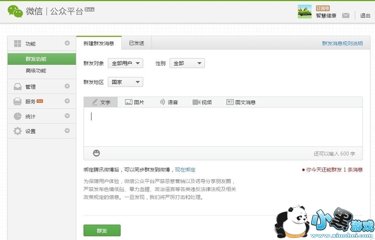The width and height of the screenshot is (375, 240).
Task: Switch to the 已发送 tab
Action: click(x=137, y=43)
